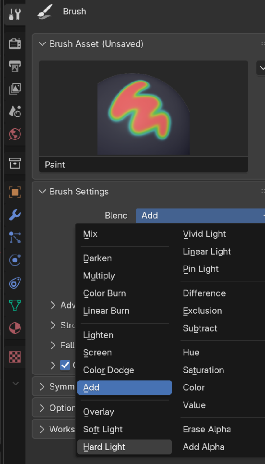Choose Hard Light blend mode

click(x=124, y=447)
